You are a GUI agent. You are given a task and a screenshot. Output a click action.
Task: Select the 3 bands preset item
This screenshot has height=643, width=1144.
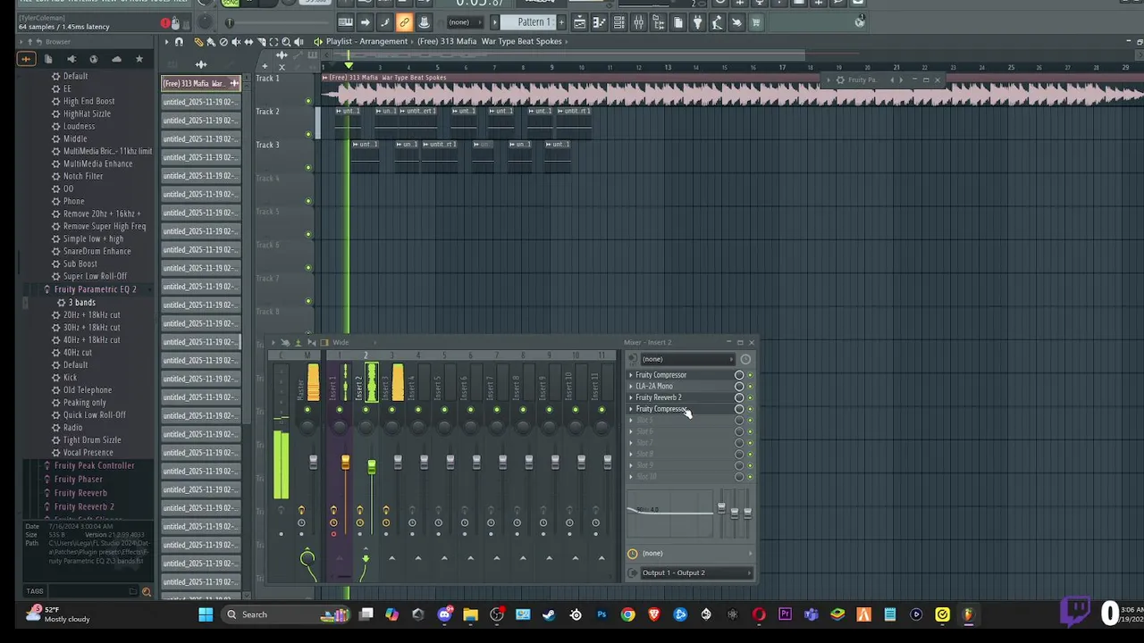tap(81, 303)
